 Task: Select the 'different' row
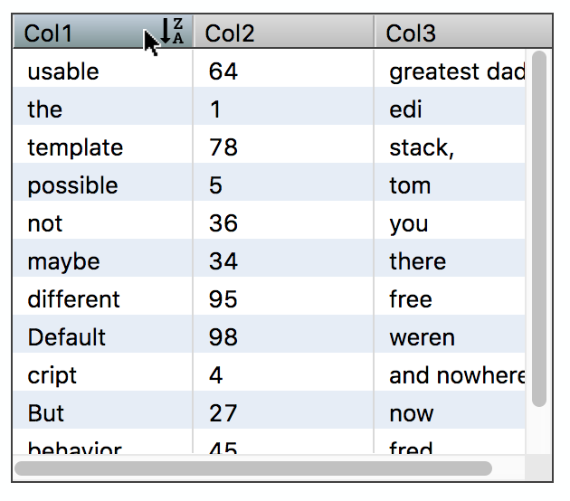(x=73, y=299)
